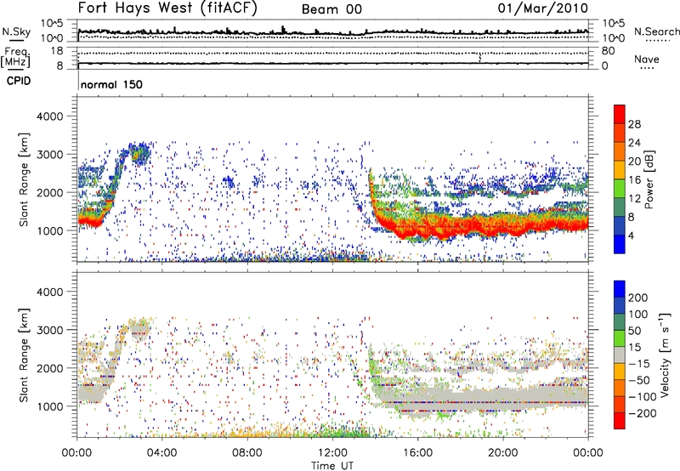Click the right '10^0' noise axis label
Screen dimensions: 680x471
[613, 38]
